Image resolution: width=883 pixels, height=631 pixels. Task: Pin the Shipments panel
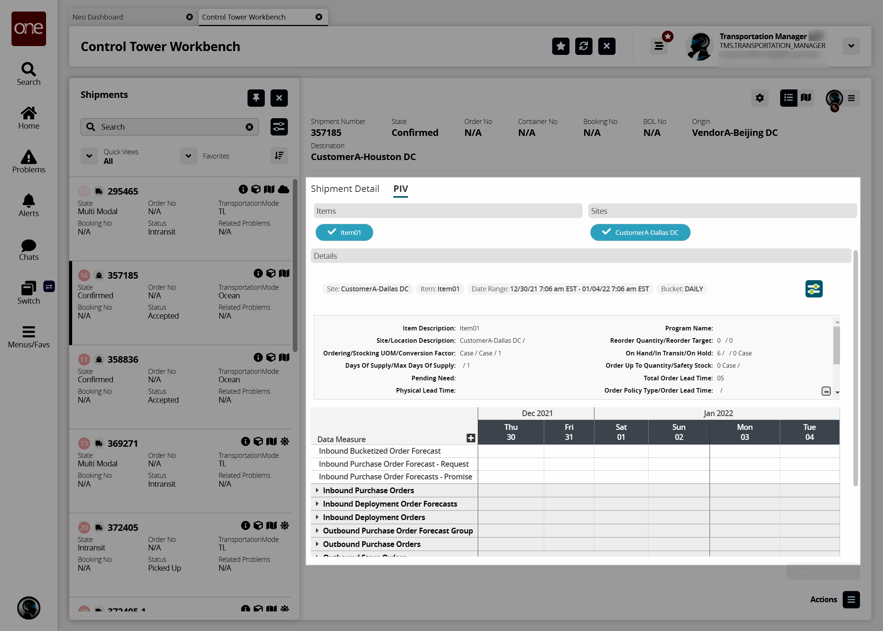click(256, 98)
